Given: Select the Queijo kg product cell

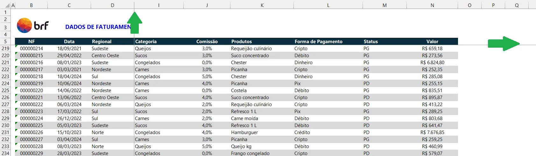Looking at the screenshot, I should pos(262,146).
